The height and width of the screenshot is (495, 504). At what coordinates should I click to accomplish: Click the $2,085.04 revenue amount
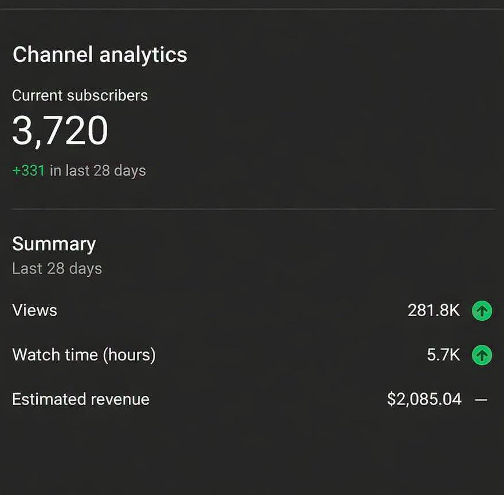[x=424, y=399]
